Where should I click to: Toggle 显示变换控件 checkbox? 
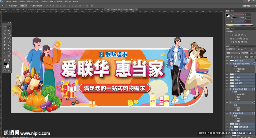(31, 5)
